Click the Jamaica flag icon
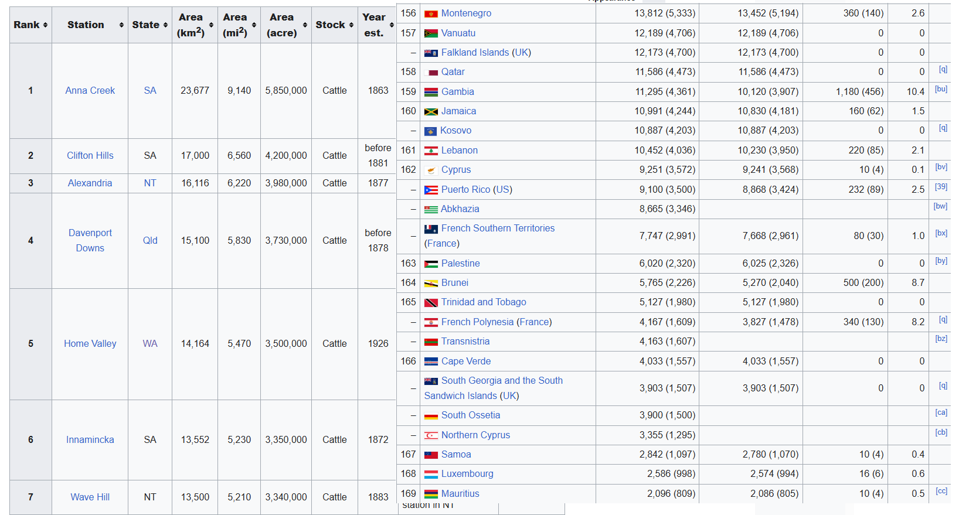This screenshot has height=515, width=969. [x=431, y=111]
